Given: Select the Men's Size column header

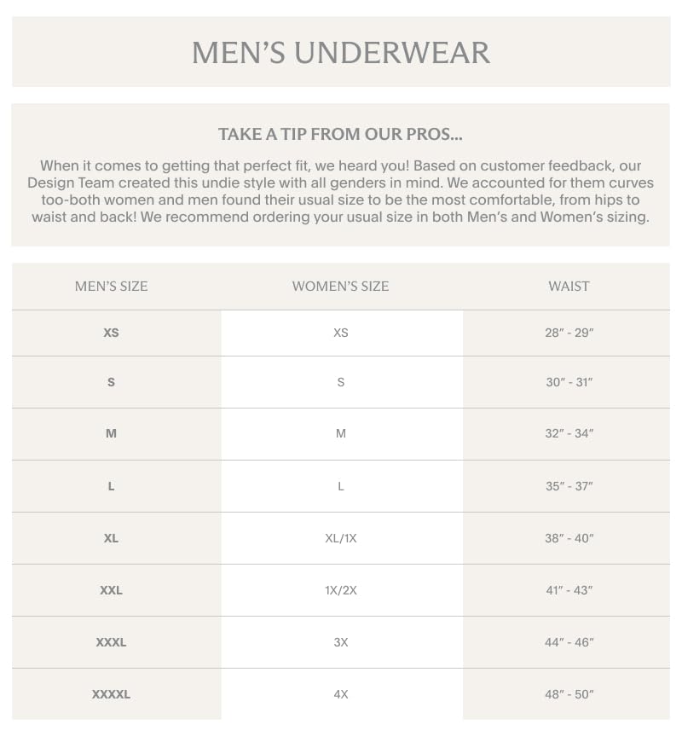Looking at the screenshot, I should tap(112, 287).
